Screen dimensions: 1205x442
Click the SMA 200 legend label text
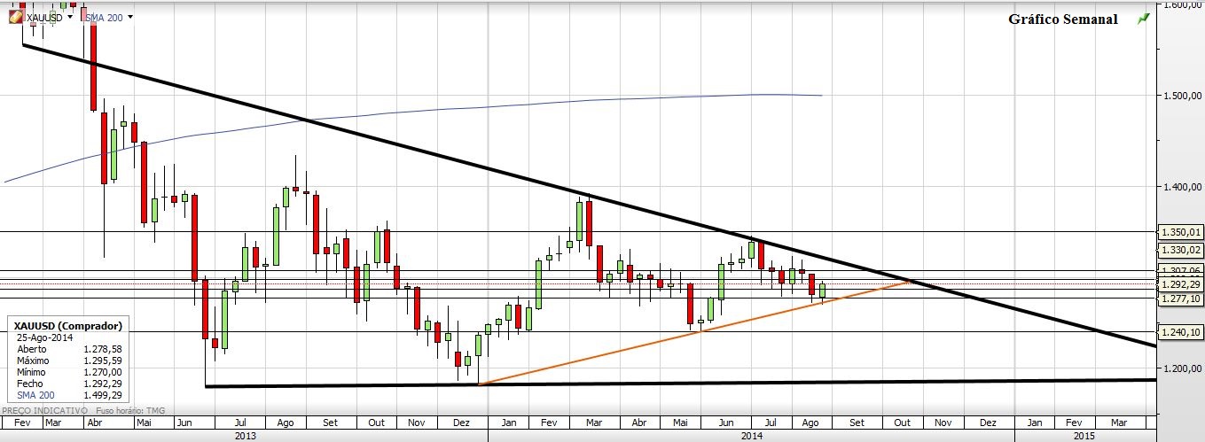[x=103, y=17]
